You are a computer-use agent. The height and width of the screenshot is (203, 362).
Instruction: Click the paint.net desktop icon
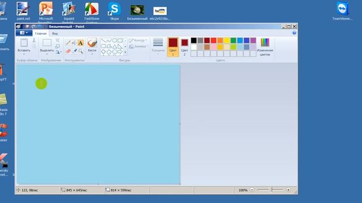[23, 11]
